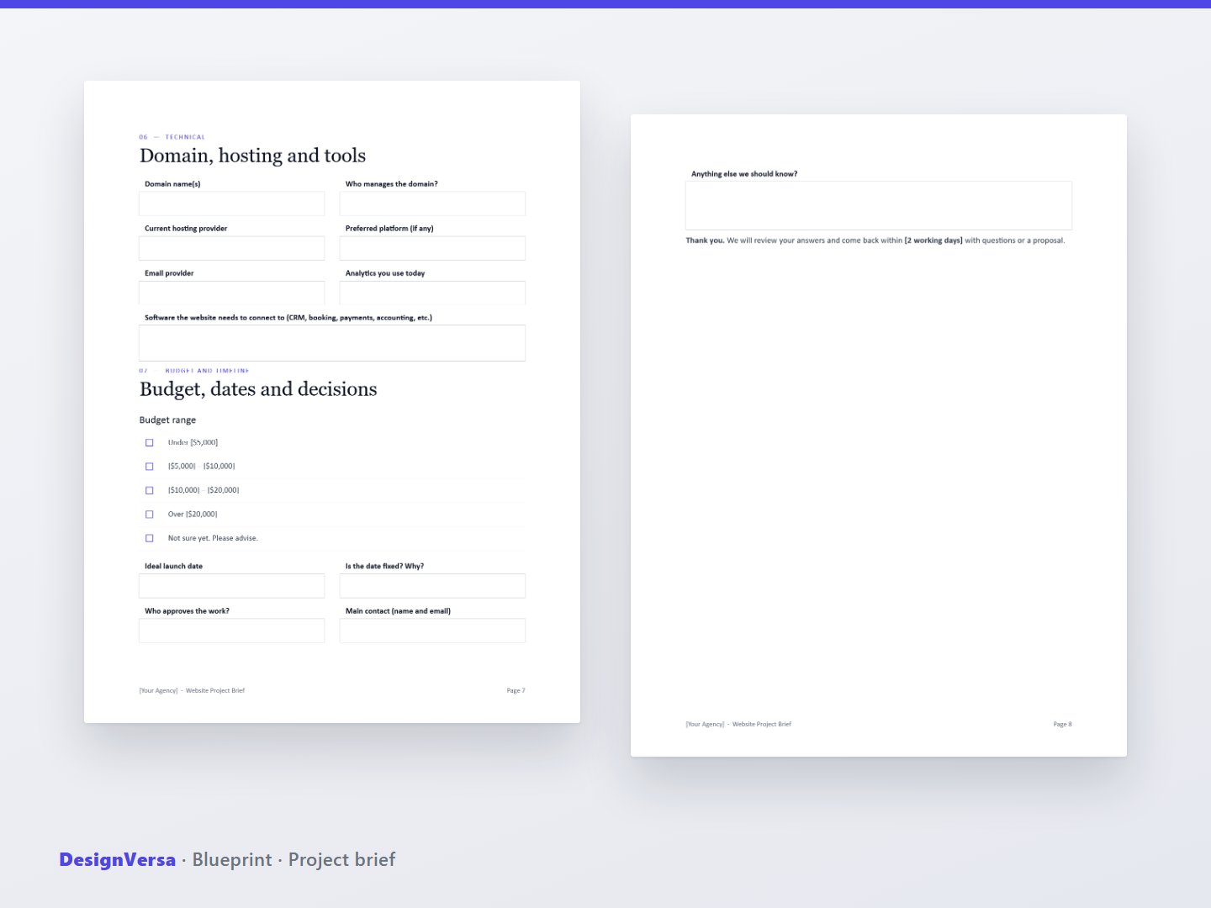This screenshot has height=908, width=1211.
Task: Click the '[2 working days]' placeholder text
Action: coord(933,240)
